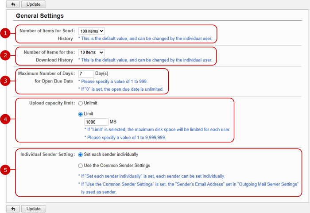Open the Send History items dropdown
The height and width of the screenshot is (213, 310).
(92, 31)
